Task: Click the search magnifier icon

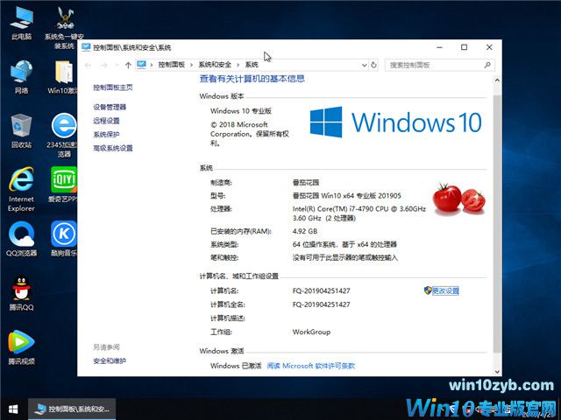Action: 487,65
